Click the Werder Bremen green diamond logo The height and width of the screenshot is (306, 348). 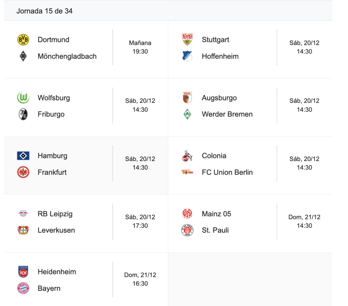[187, 114]
